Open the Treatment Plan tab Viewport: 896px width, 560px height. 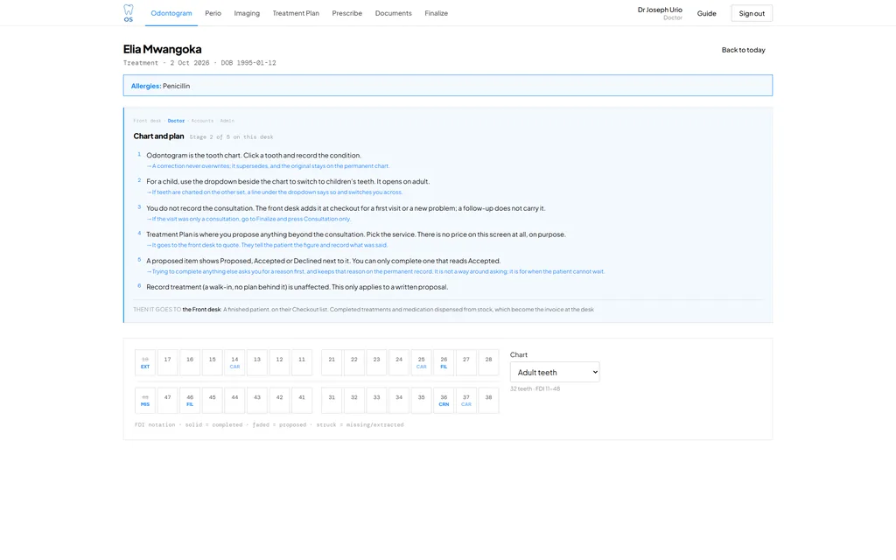click(x=296, y=13)
